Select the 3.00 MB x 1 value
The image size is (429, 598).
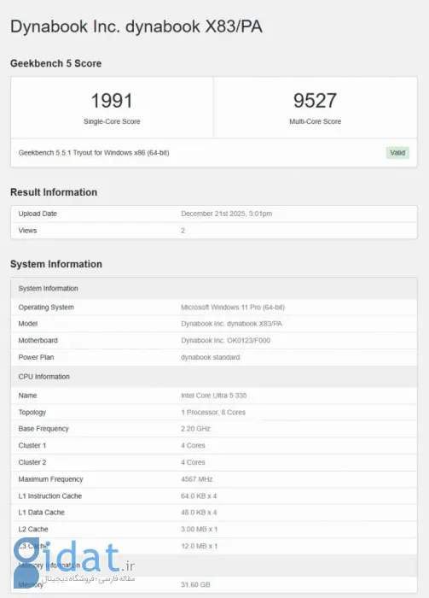click(x=199, y=529)
